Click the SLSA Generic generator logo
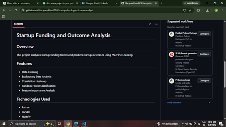The image size is (226, 127). pos(171,54)
